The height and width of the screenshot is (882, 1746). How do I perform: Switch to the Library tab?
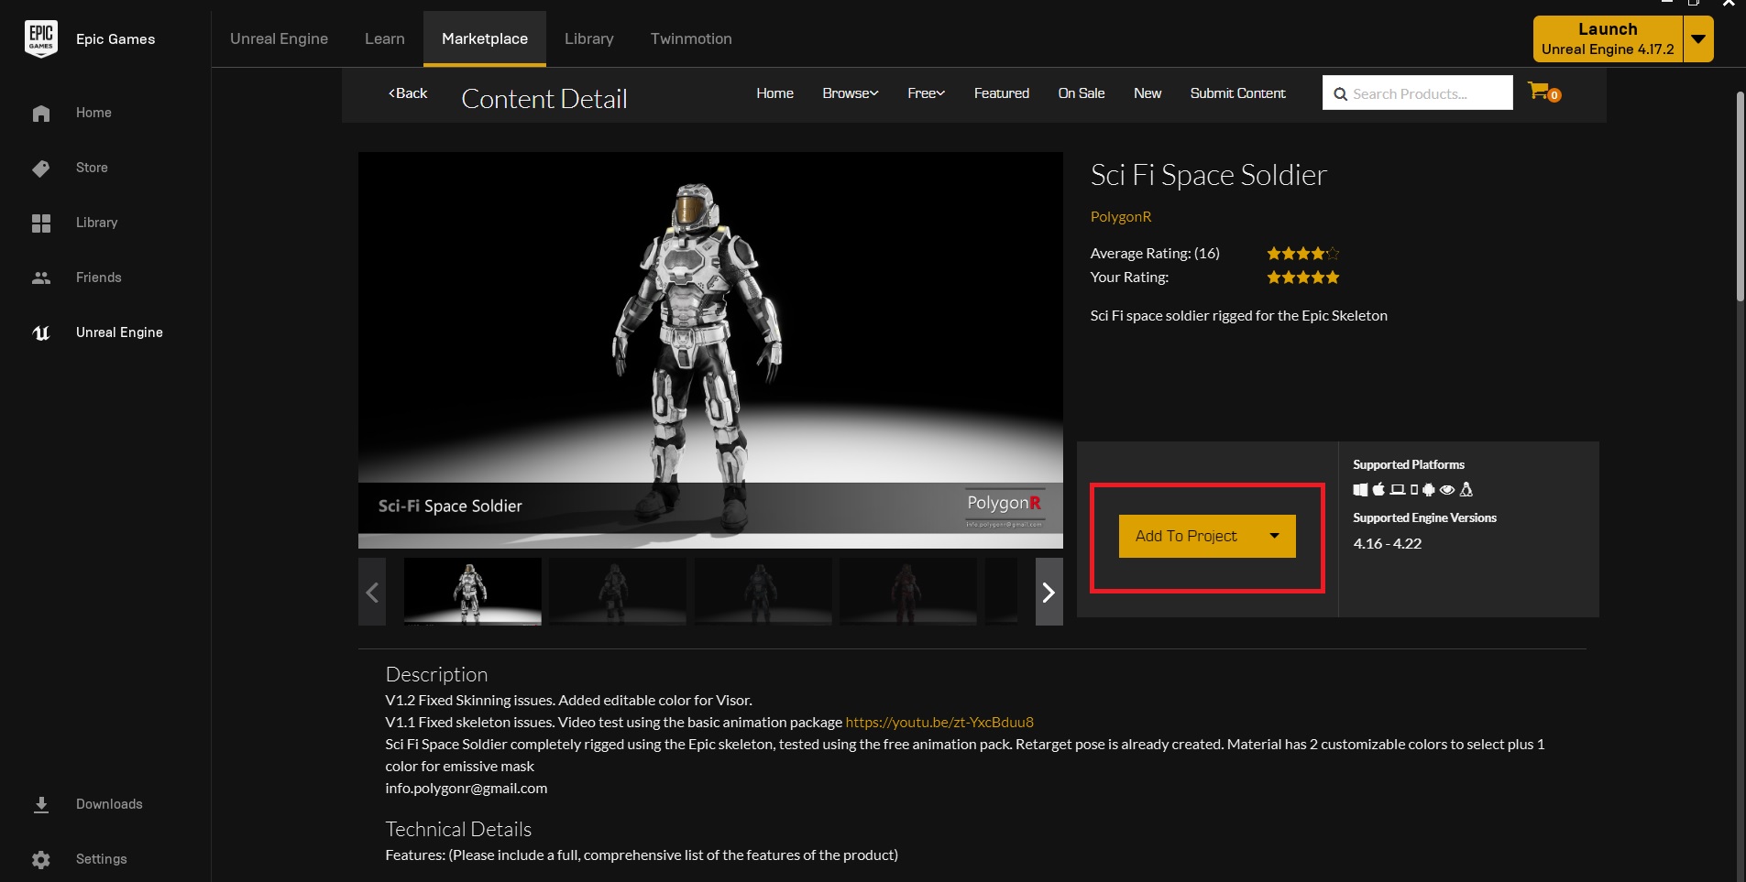[588, 38]
